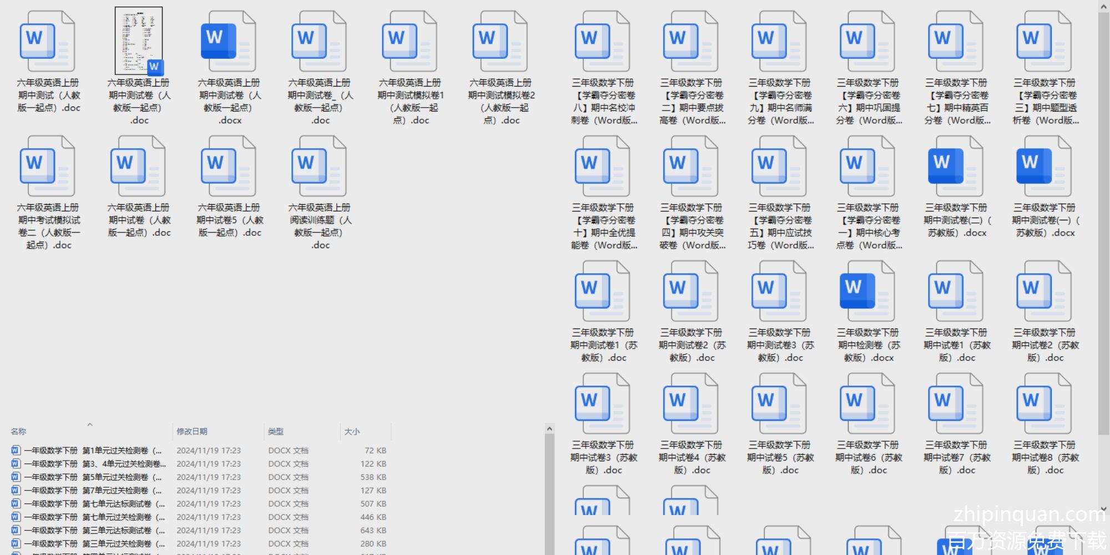Click the up arrow of the right panel scrollbar
1110x555 pixels.
coord(1104,6)
